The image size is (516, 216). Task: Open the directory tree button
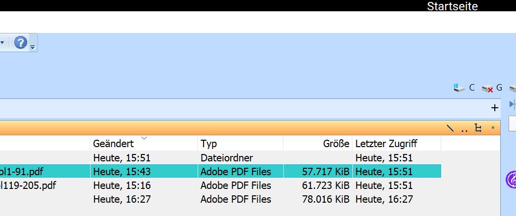pyautogui.click(x=478, y=128)
